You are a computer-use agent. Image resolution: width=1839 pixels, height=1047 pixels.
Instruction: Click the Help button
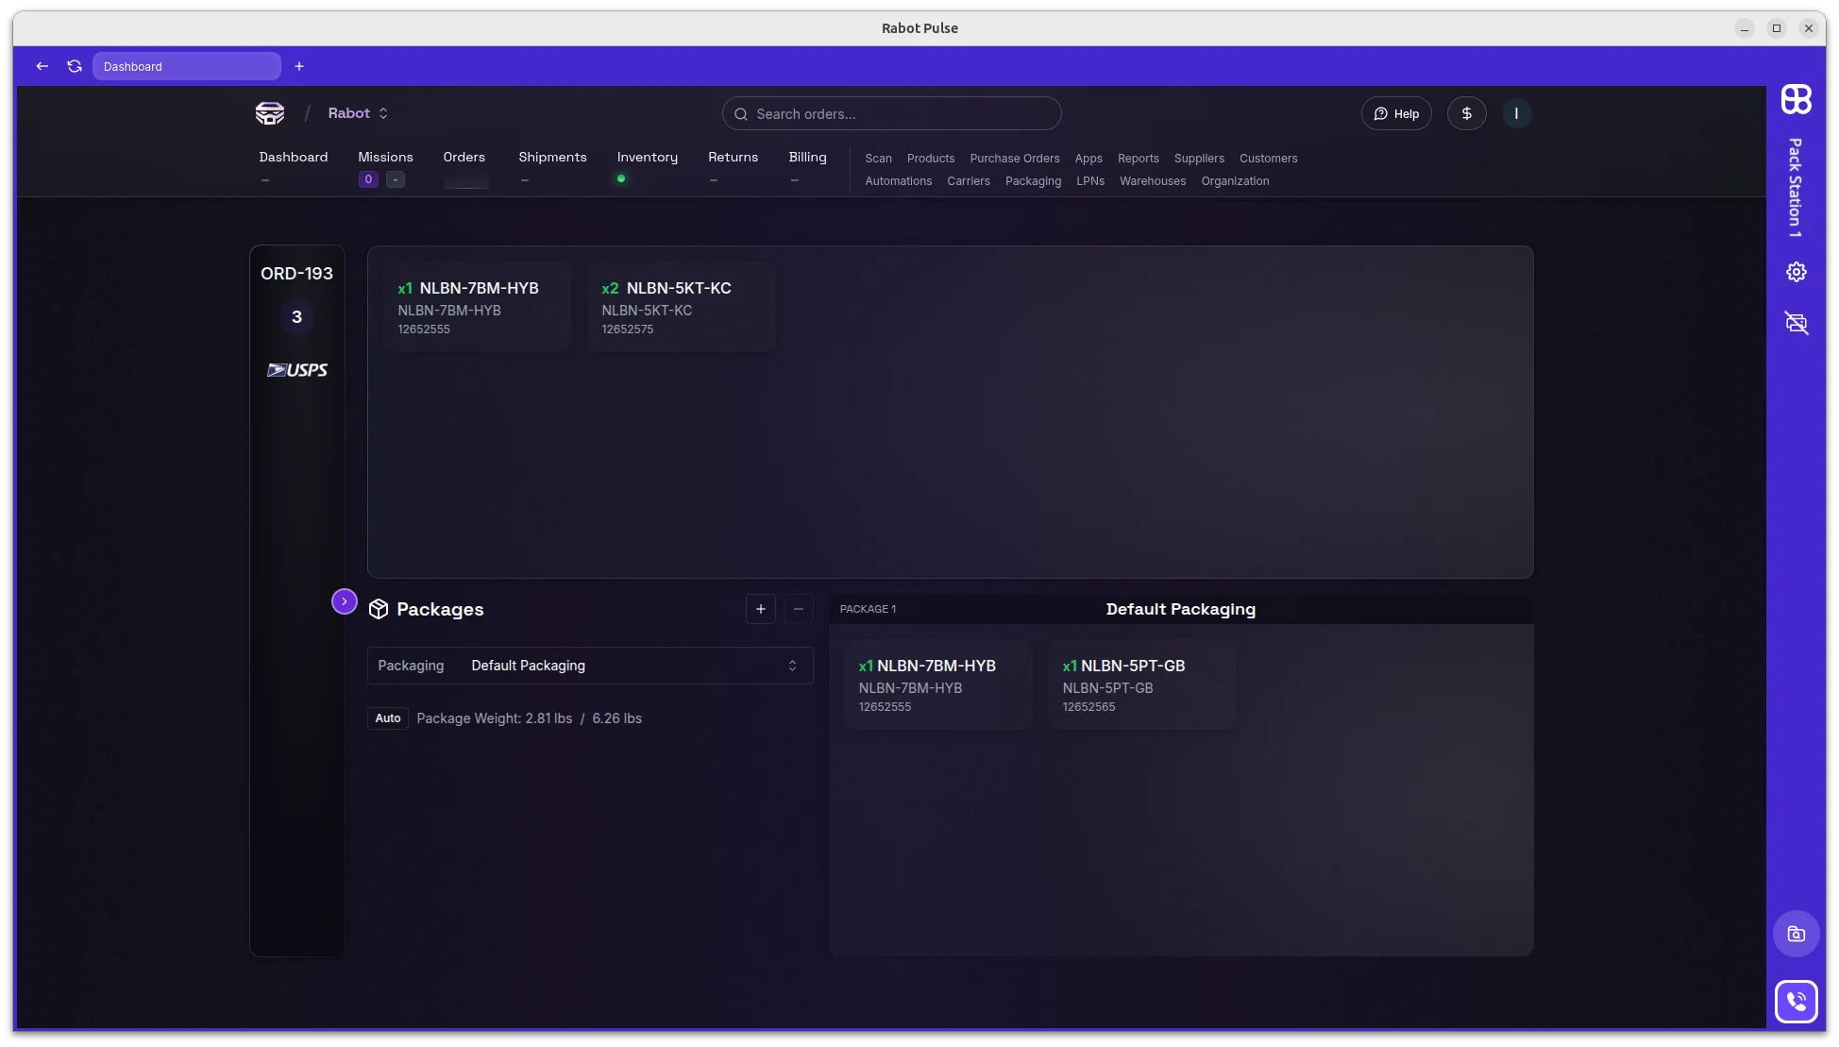click(1397, 113)
